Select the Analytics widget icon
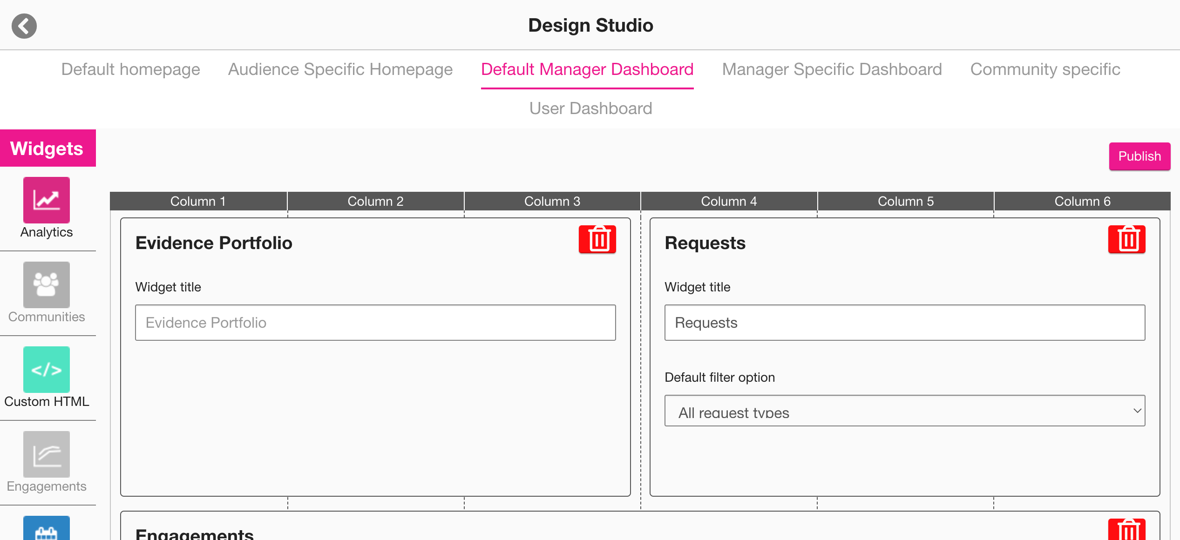 click(47, 200)
